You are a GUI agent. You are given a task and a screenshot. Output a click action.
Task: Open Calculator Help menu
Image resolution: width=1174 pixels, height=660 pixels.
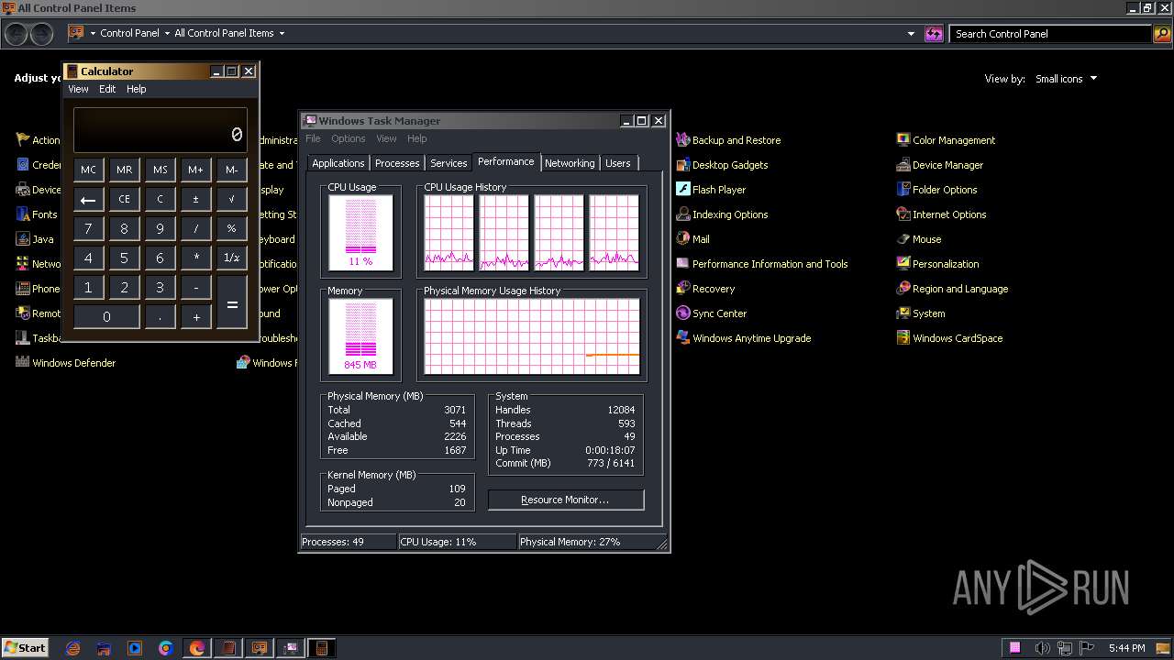pyautogui.click(x=137, y=89)
